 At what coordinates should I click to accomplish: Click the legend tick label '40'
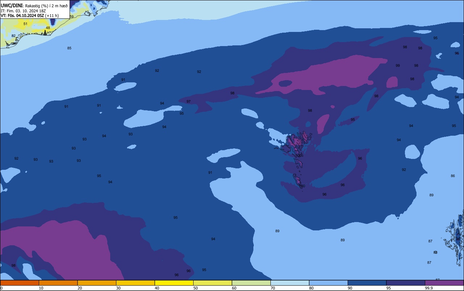click(157, 288)
